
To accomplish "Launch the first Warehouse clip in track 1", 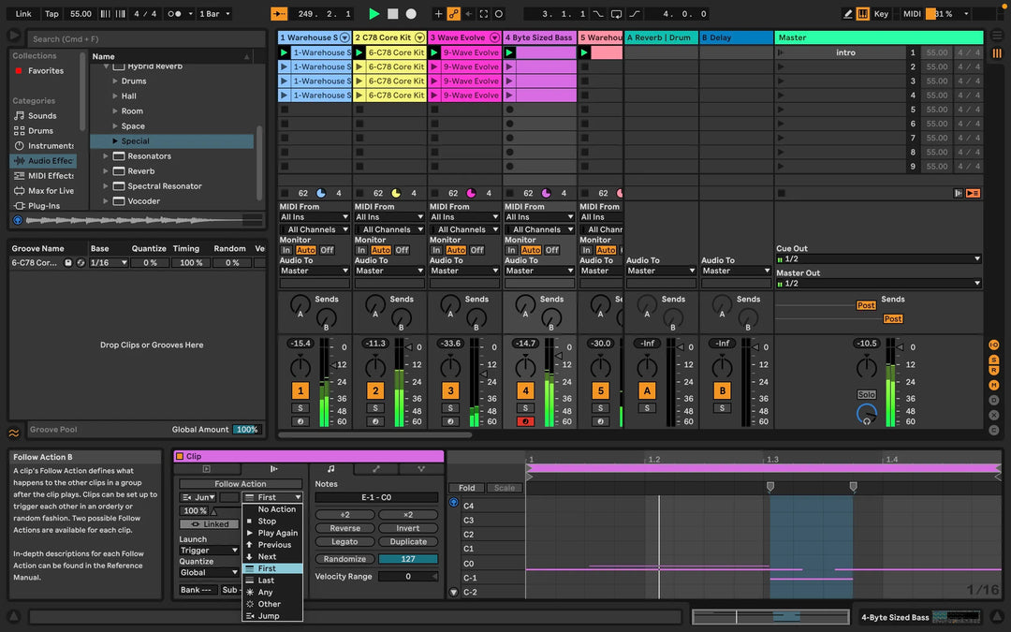I will click(x=285, y=53).
